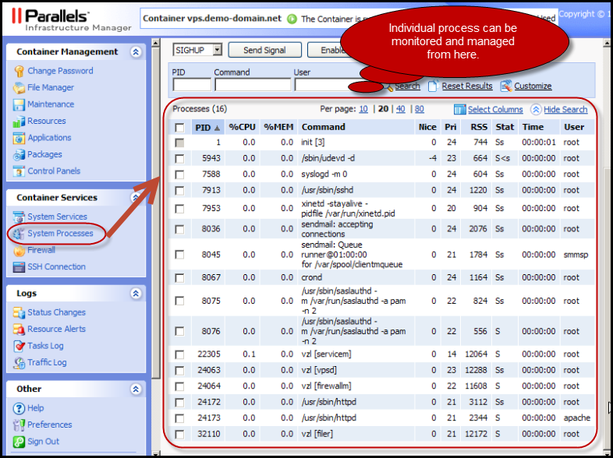The height and width of the screenshot is (458, 613).
Task: Select checkbox for httpd process 24173
Action: point(179,418)
